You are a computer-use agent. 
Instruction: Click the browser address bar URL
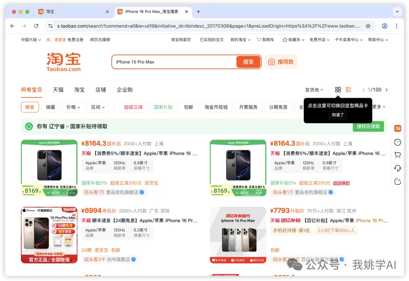coord(208,26)
